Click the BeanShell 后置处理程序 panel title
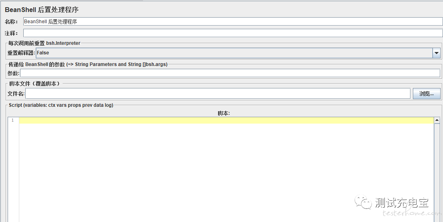This screenshot has height=222, width=443. pos(42,10)
